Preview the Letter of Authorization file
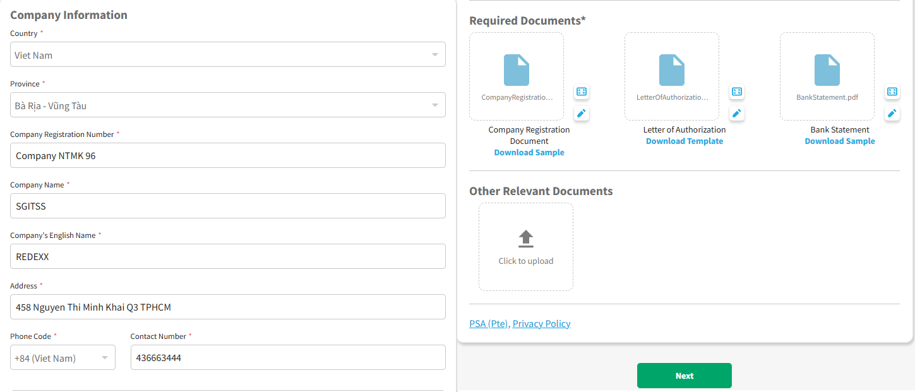This screenshot has width=915, height=392. (x=737, y=92)
